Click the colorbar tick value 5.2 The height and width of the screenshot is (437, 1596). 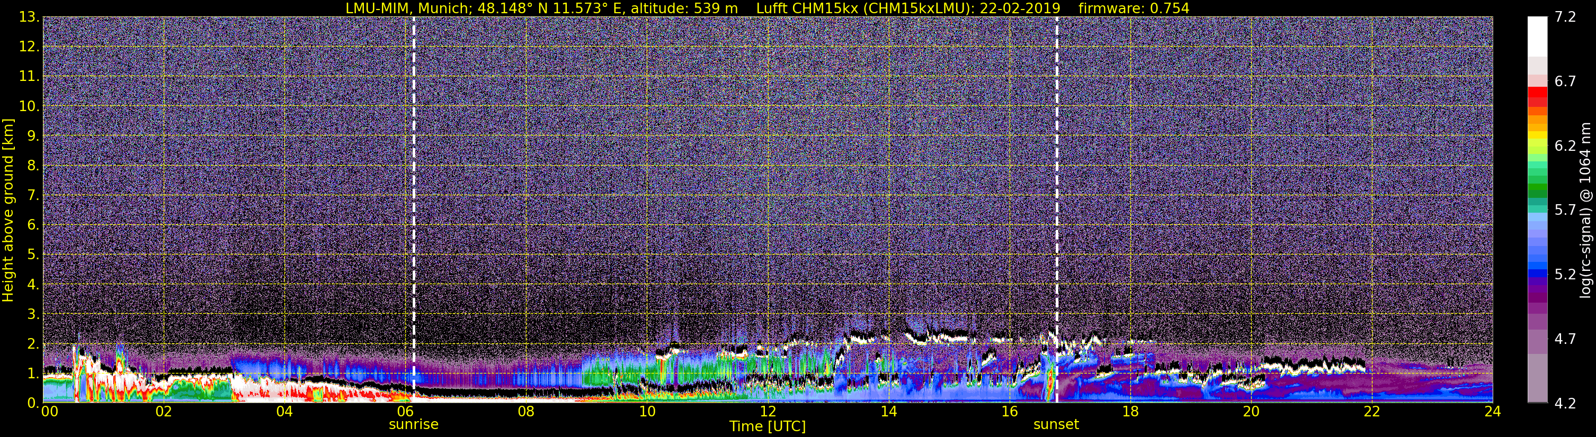(x=1565, y=275)
